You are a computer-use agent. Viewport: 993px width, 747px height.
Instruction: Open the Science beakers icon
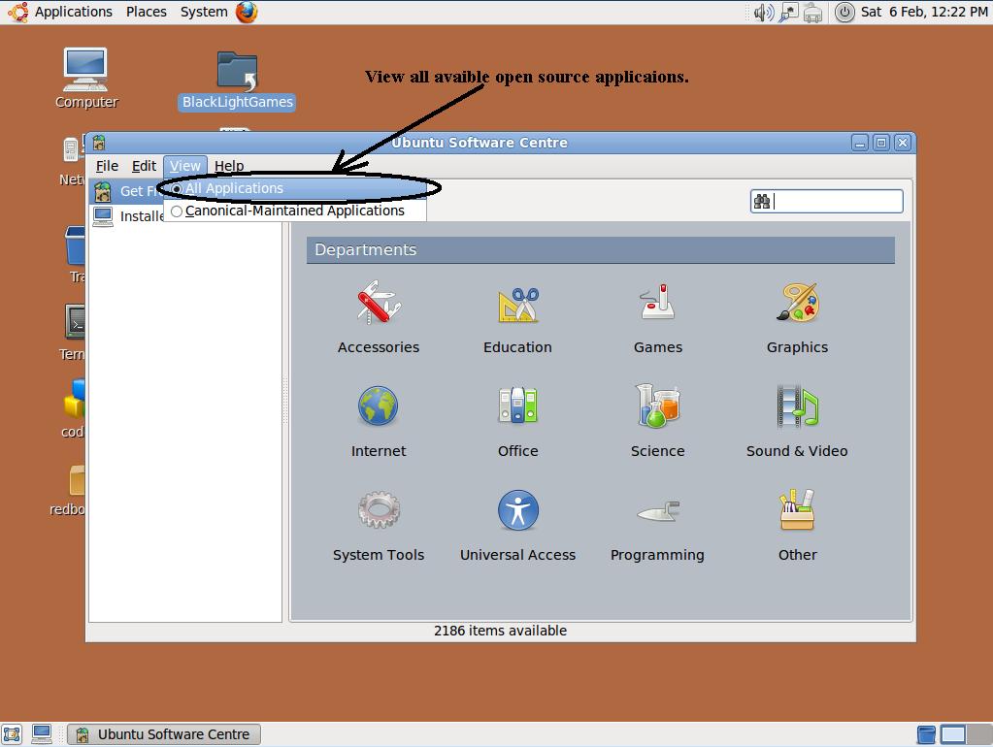(657, 406)
